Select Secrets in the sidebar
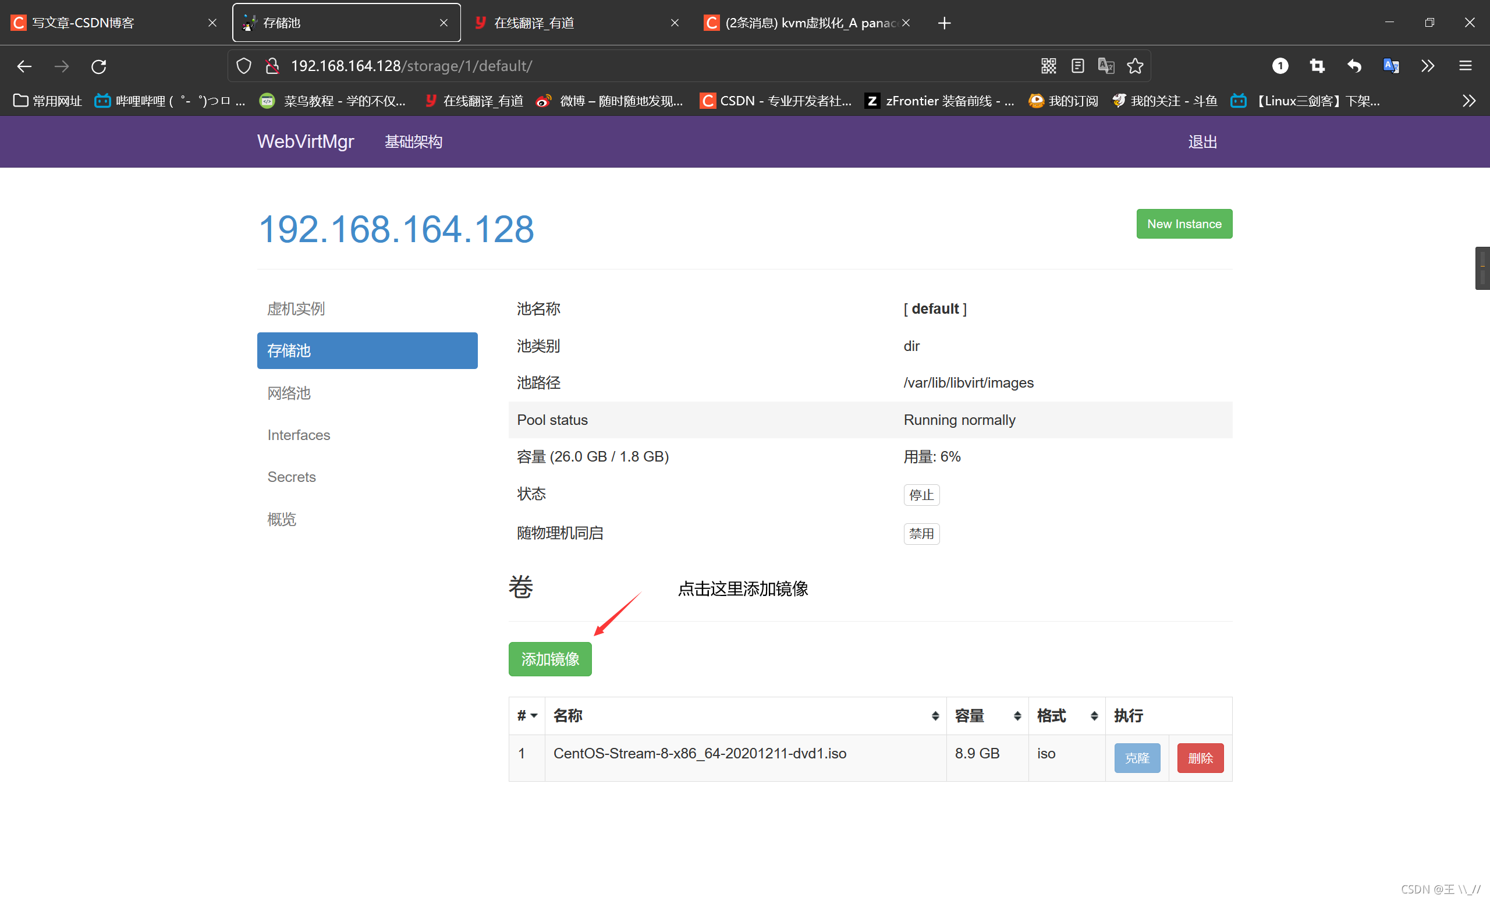Image resolution: width=1490 pixels, height=901 pixels. click(x=367, y=477)
